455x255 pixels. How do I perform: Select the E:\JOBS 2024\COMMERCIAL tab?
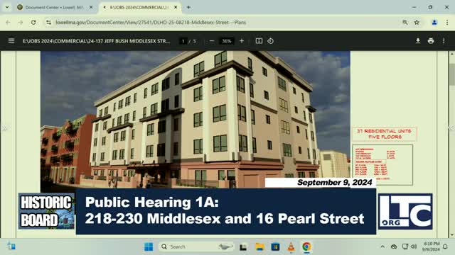pos(139,8)
